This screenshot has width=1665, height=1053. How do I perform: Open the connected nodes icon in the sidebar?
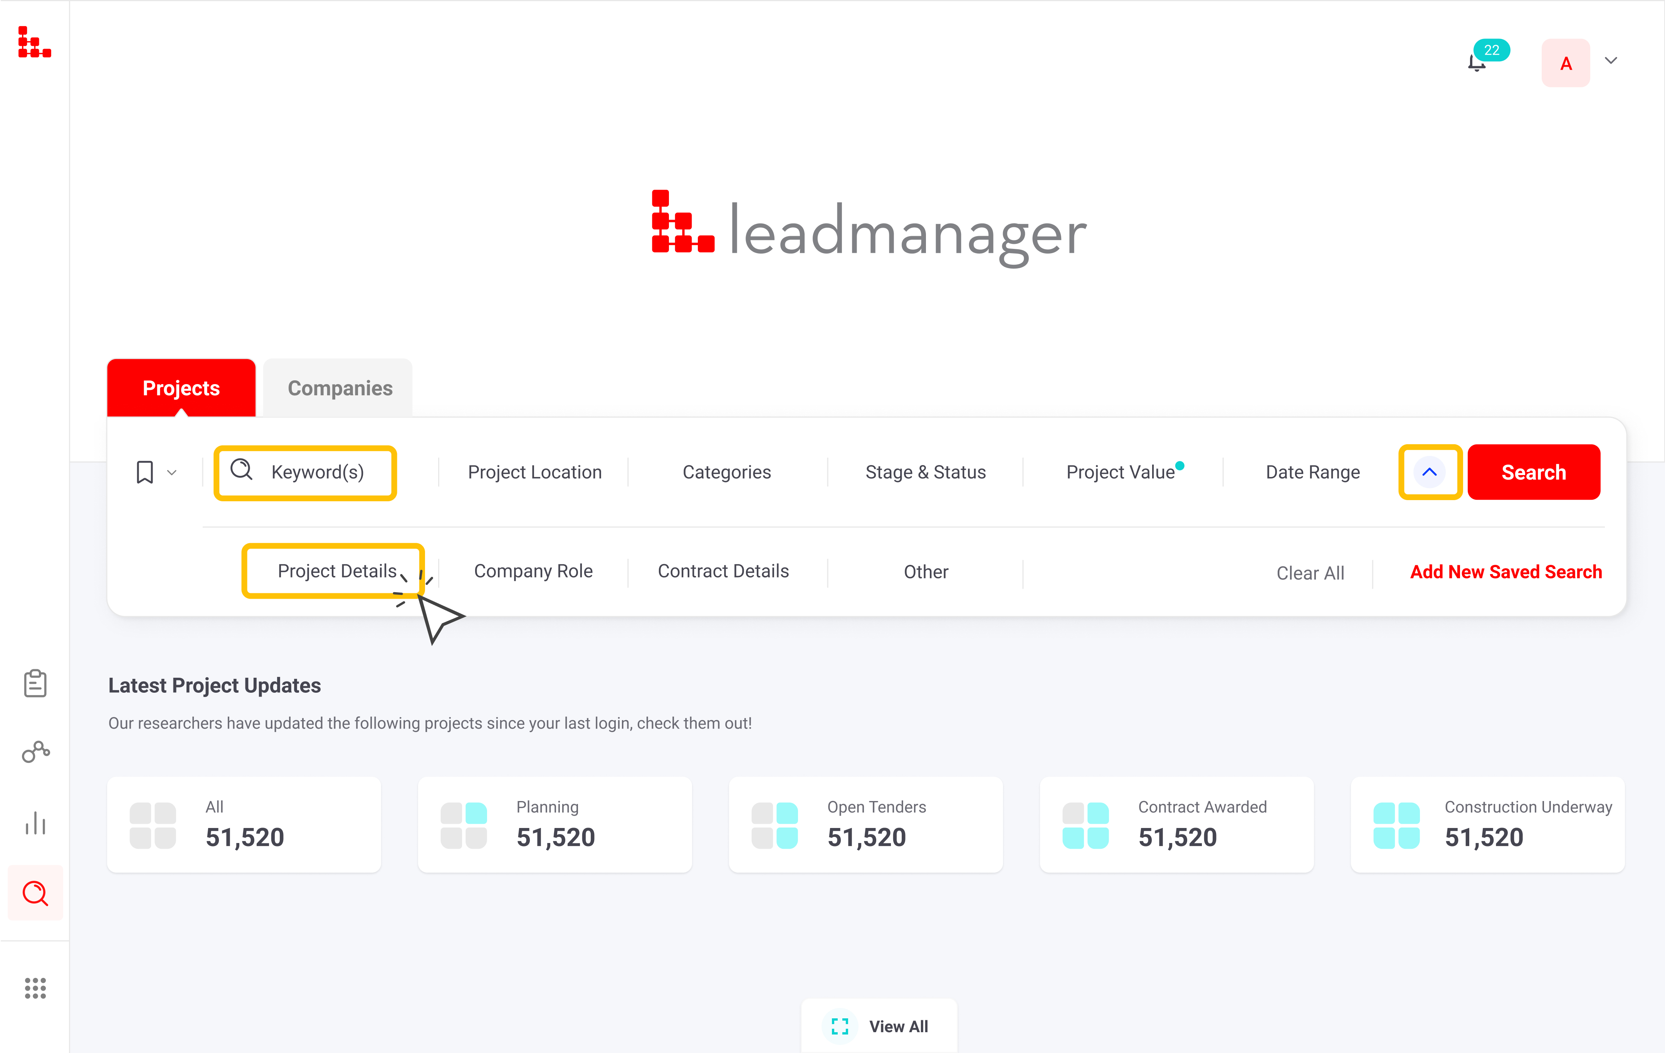(36, 752)
